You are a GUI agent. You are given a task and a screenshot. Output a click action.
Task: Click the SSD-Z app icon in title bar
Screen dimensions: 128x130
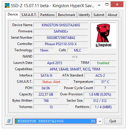tap(7, 5)
